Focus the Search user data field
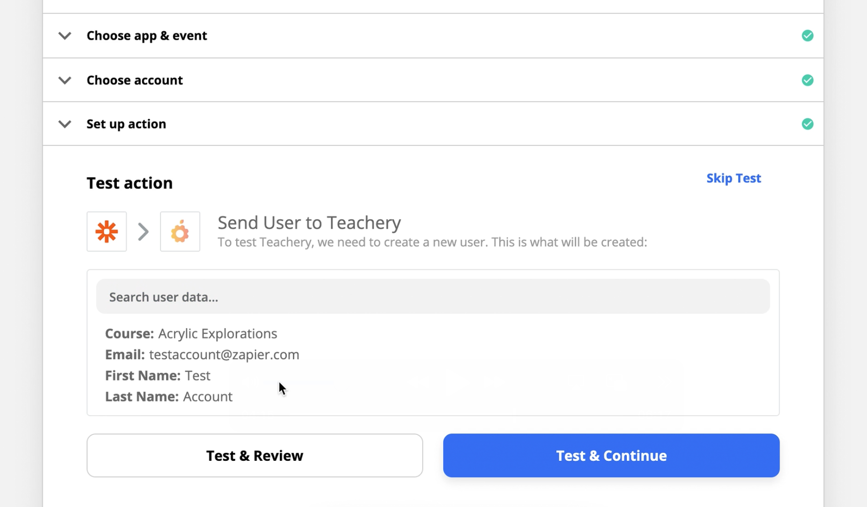 coord(433,297)
